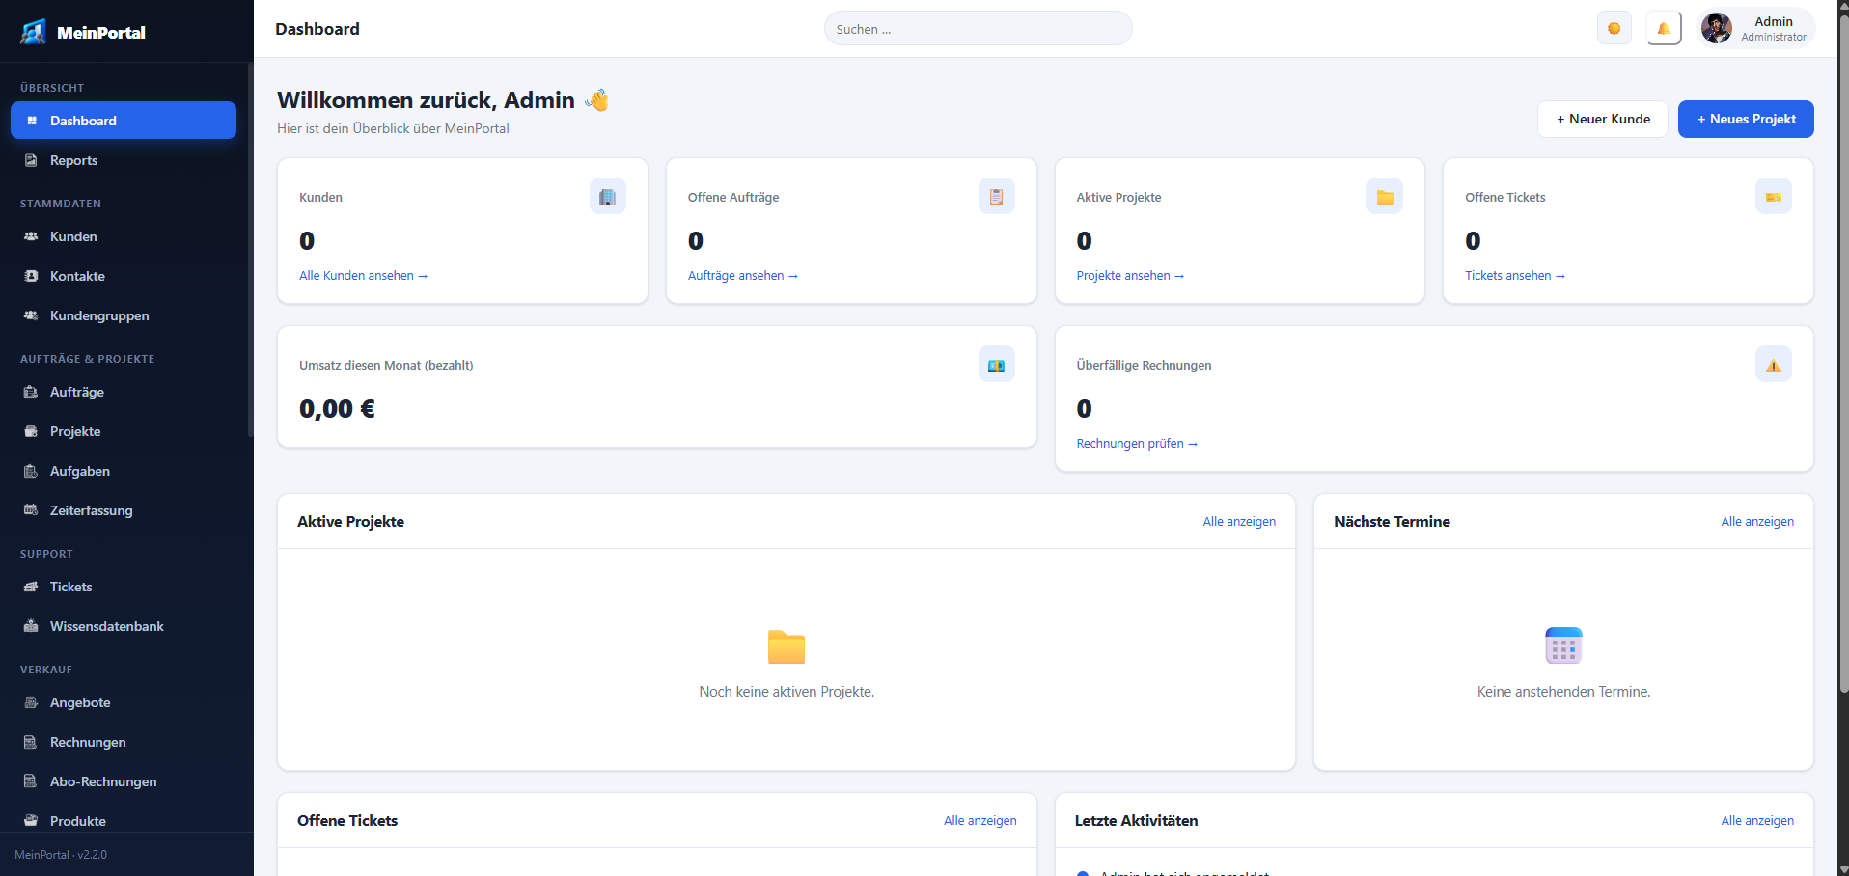Click the large folder icon in Aktive Projekte panel
The width and height of the screenshot is (1849, 876).
(x=787, y=646)
